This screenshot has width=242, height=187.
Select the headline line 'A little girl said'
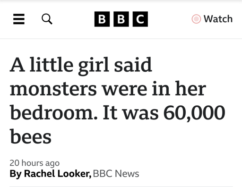[81, 66]
